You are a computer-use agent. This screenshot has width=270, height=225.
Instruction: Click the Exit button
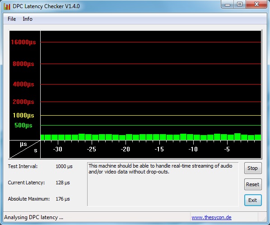253,200
